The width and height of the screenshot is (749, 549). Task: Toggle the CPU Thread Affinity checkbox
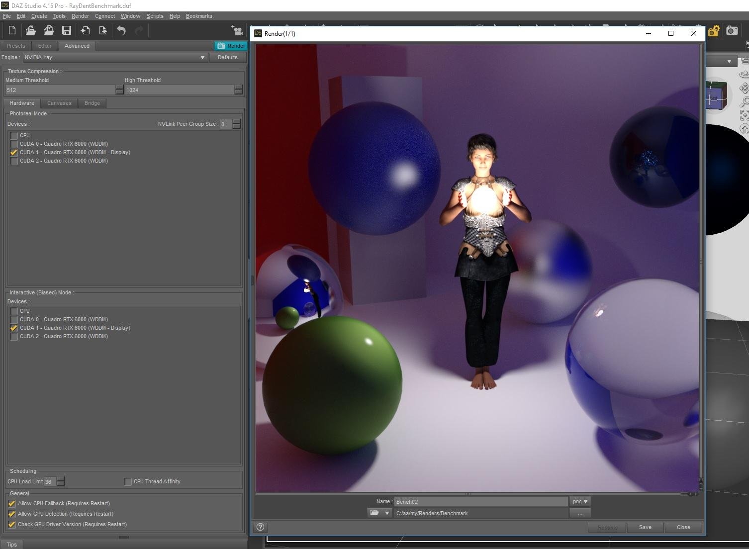[128, 481]
